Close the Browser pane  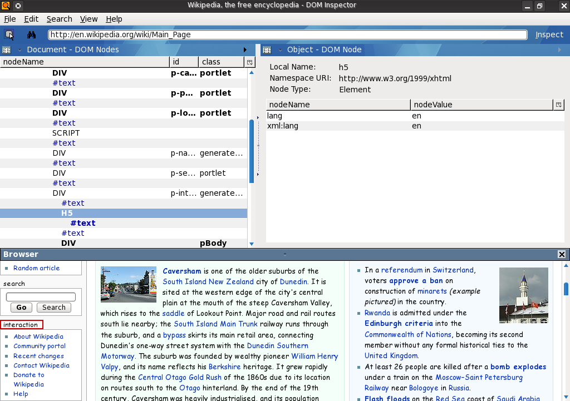(562, 254)
